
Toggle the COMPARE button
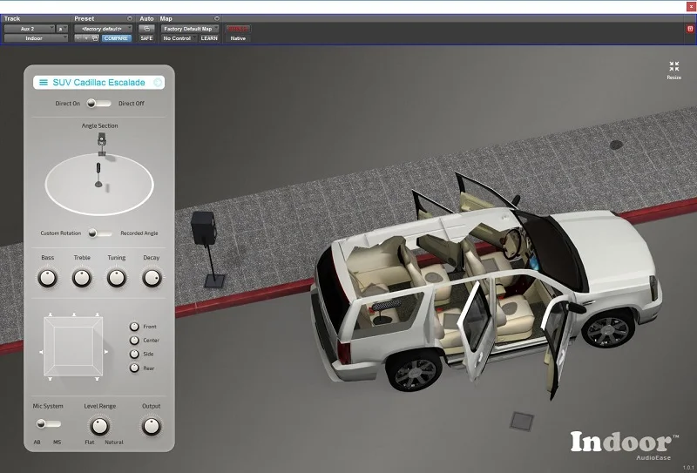117,38
